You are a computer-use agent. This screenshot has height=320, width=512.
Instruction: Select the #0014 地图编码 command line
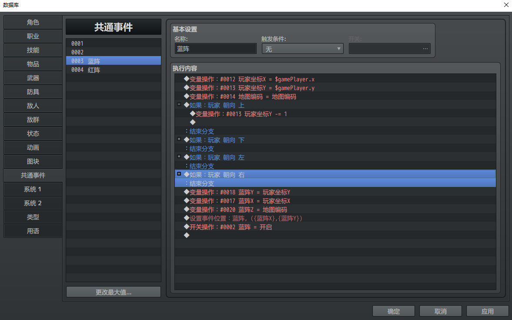tap(335, 97)
